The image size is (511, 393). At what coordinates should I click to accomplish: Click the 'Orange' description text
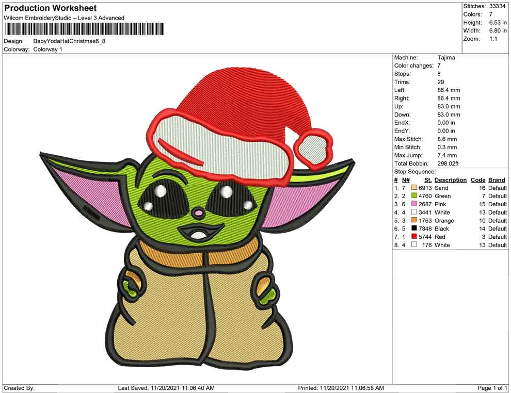(x=444, y=220)
